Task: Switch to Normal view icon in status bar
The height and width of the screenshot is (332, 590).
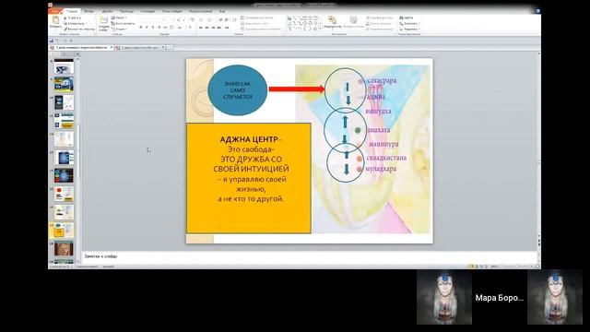Action: [x=471, y=267]
